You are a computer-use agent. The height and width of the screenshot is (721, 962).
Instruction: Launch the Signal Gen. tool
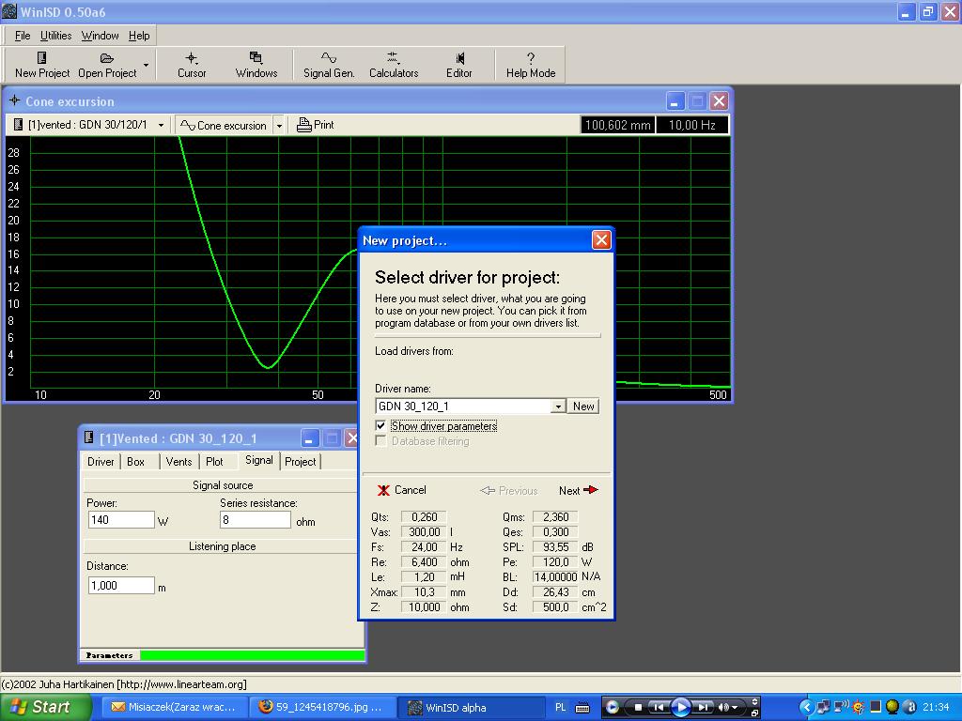click(x=329, y=64)
